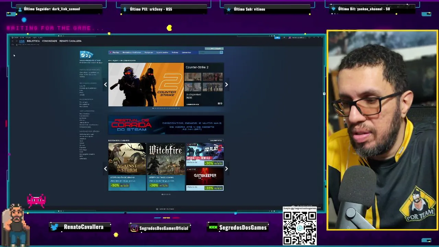Click platform icons on Counter-Strike 2 capsule
The image size is (439, 247).
(x=220, y=103)
